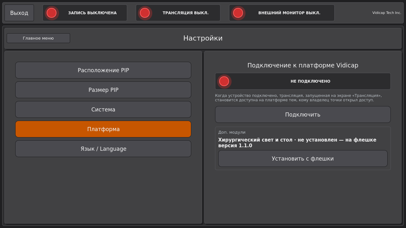Toggle ВНЕШНИЙ МОНИТОР ВЫКЛ. status
The width and height of the screenshot is (406, 228).
[282, 13]
